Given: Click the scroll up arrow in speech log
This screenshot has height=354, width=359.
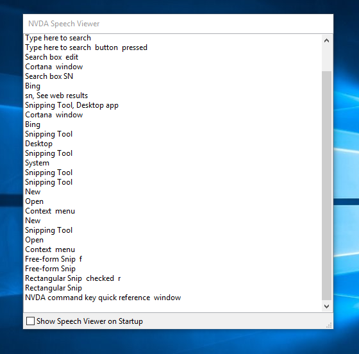Looking at the screenshot, I should pos(326,41).
